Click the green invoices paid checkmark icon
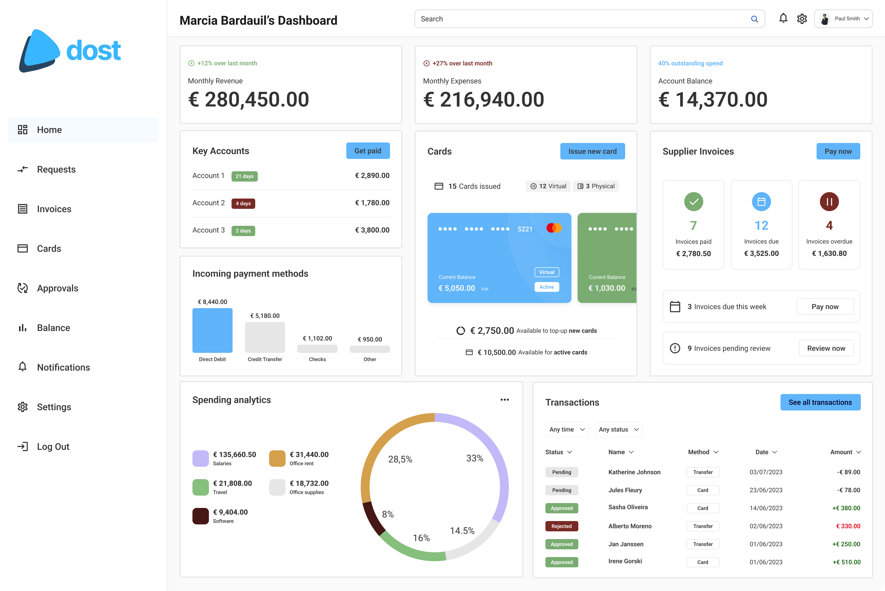Screen dimensions: 885x591 point(693,202)
